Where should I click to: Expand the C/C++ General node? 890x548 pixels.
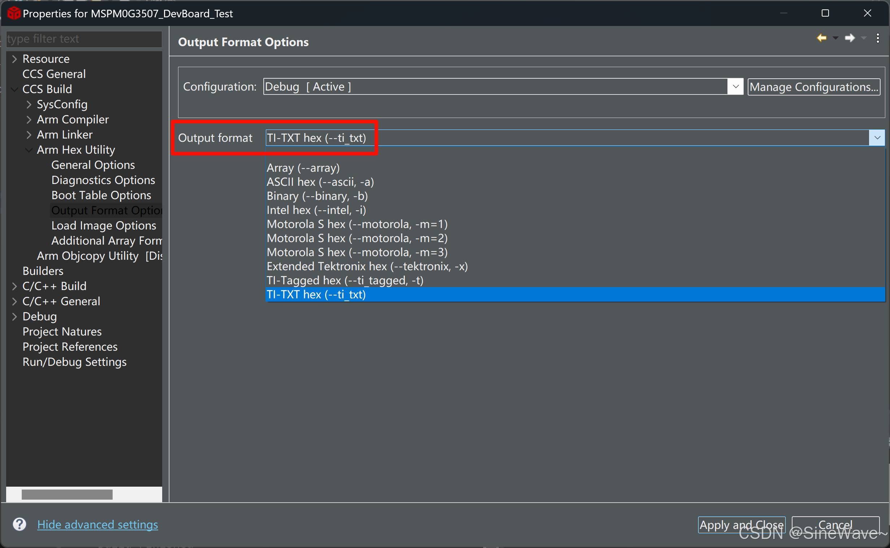[14, 301]
